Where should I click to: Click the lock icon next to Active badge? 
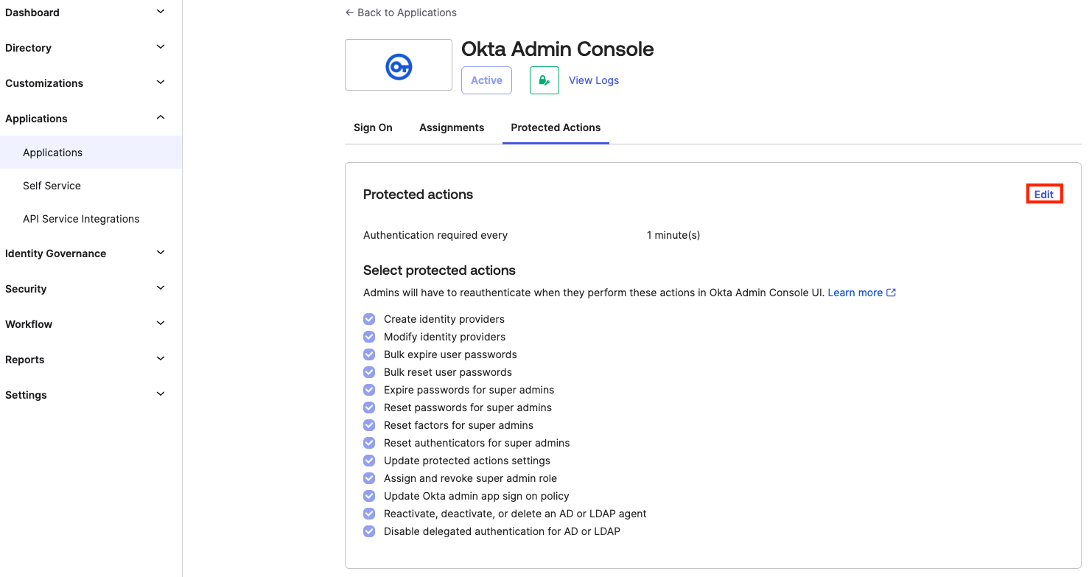[x=544, y=80]
